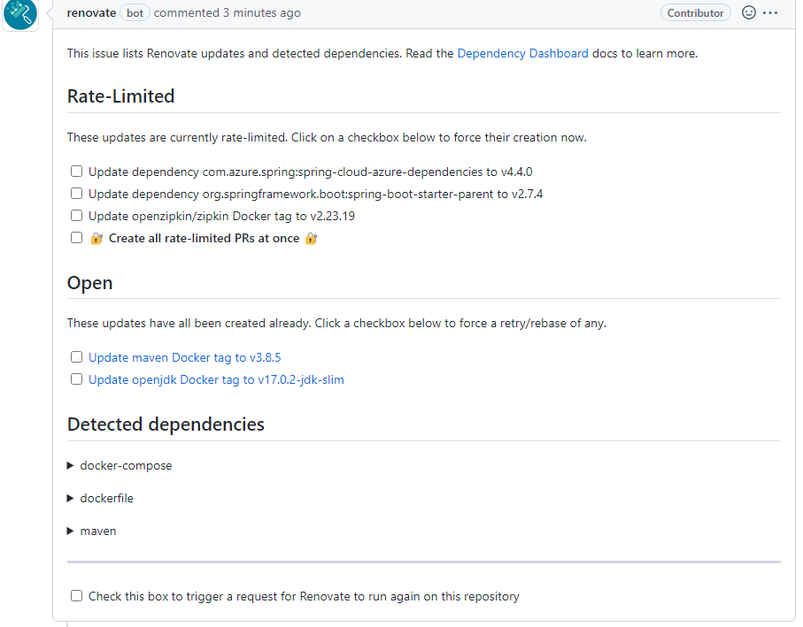Screen dimensions: 803x627
Task: Expand the dockerfile dependencies section
Action: (100, 498)
